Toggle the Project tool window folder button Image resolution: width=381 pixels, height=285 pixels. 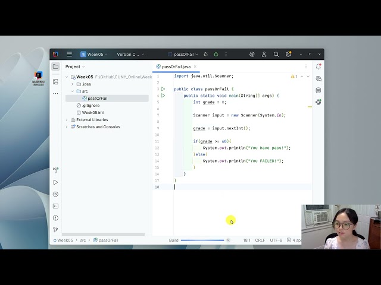coord(55,66)
